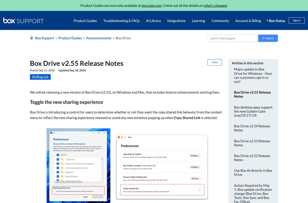This screenshot has height=203, width=308.
Task: Click the Box Drive breadcrumb text
Action: click(123, 38)
